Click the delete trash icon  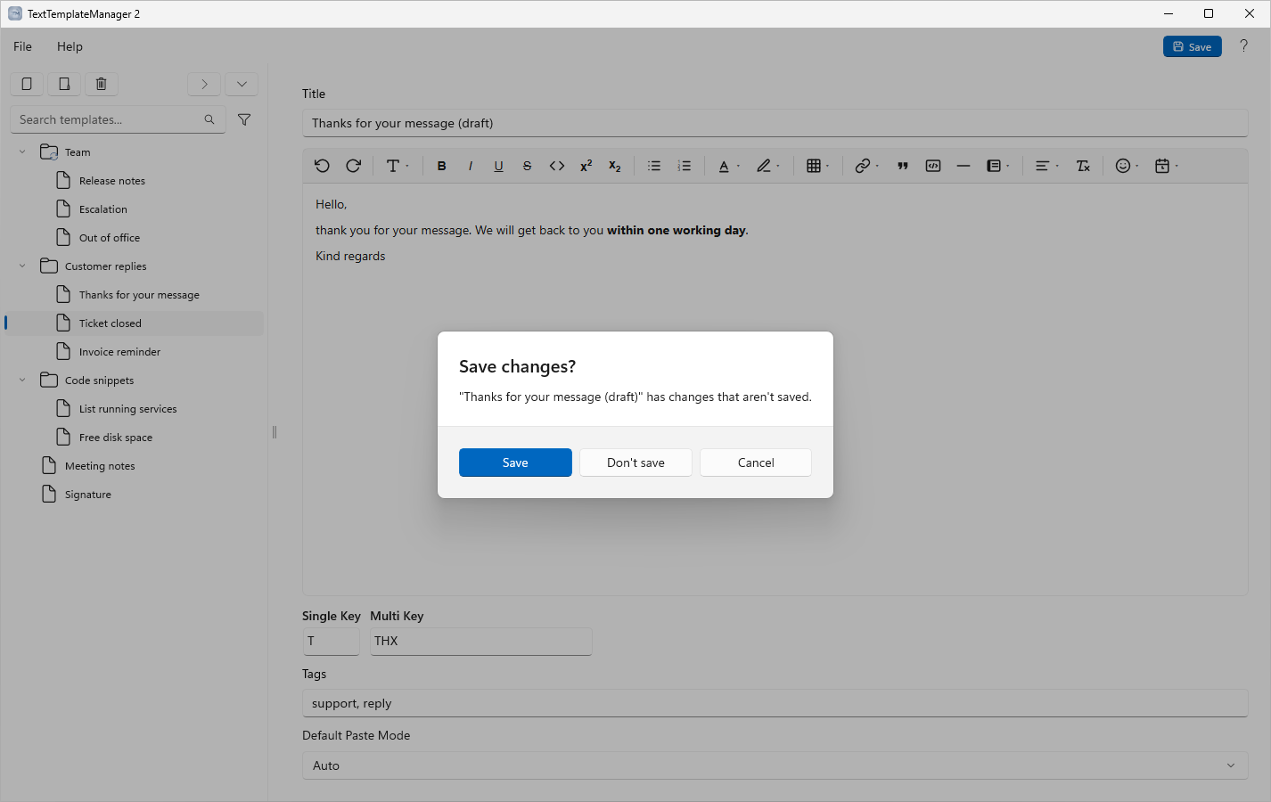102,84
